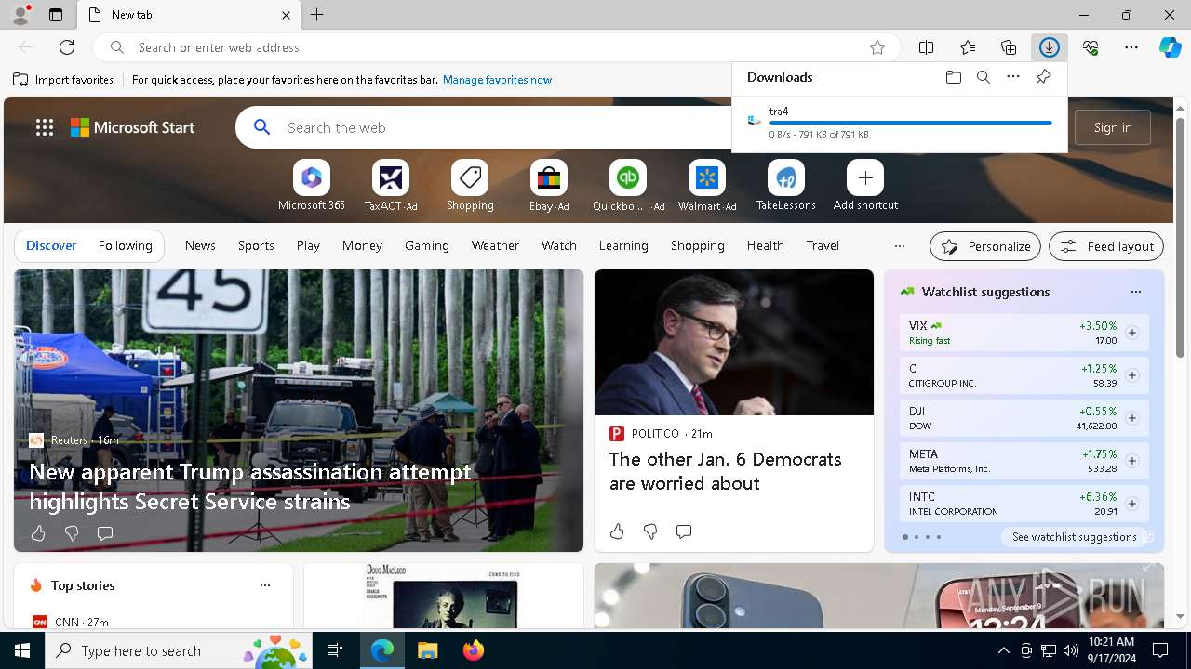Open the Microsoft apps grid launcher
This screenshot has height=669, width=1191.
tap(45, 128)
